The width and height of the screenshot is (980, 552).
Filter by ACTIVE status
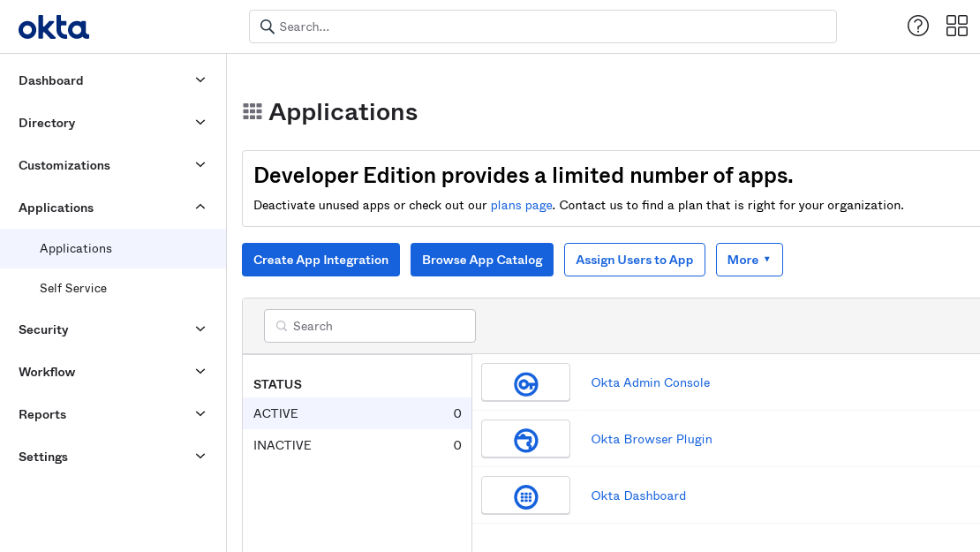pos(357,413)
